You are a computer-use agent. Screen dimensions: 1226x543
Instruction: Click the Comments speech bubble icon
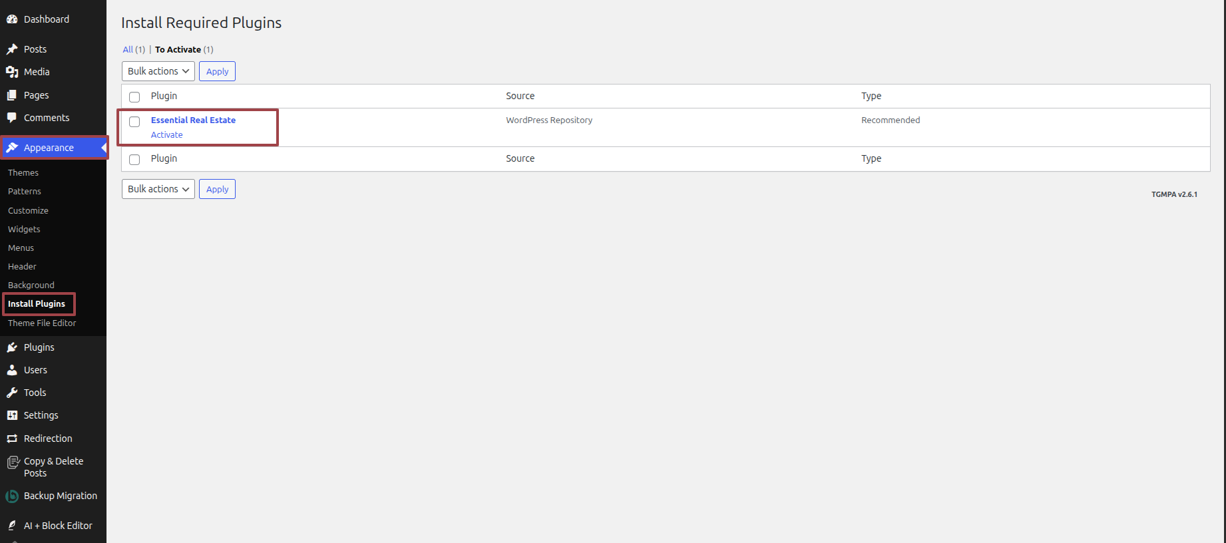coord(12,118)
